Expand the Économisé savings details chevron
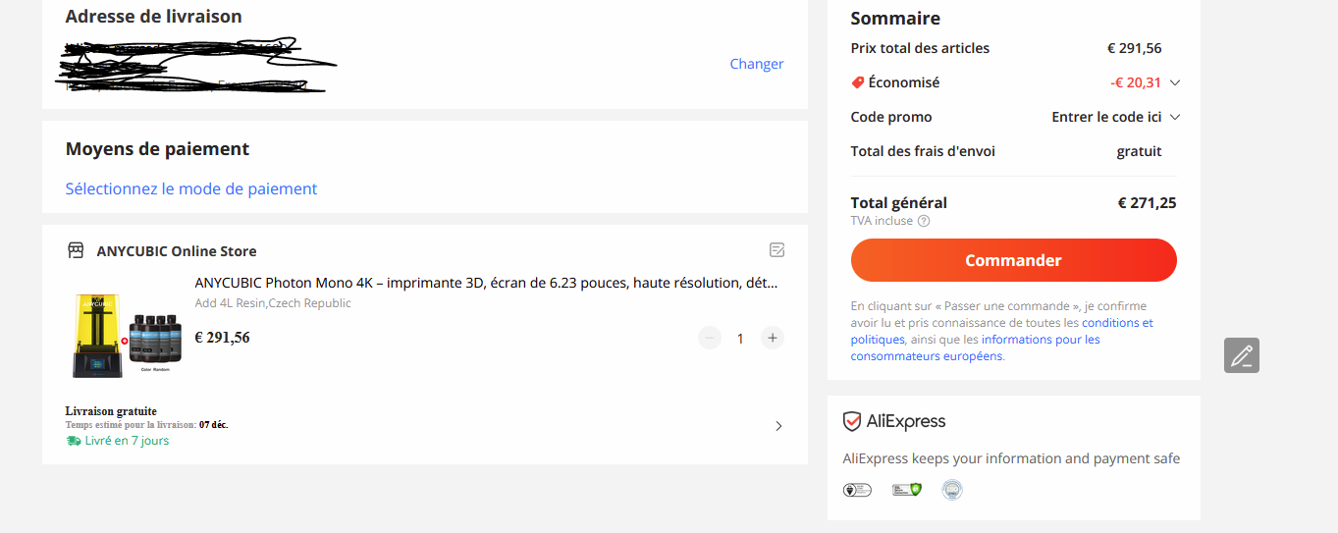 click(1175, 82)
